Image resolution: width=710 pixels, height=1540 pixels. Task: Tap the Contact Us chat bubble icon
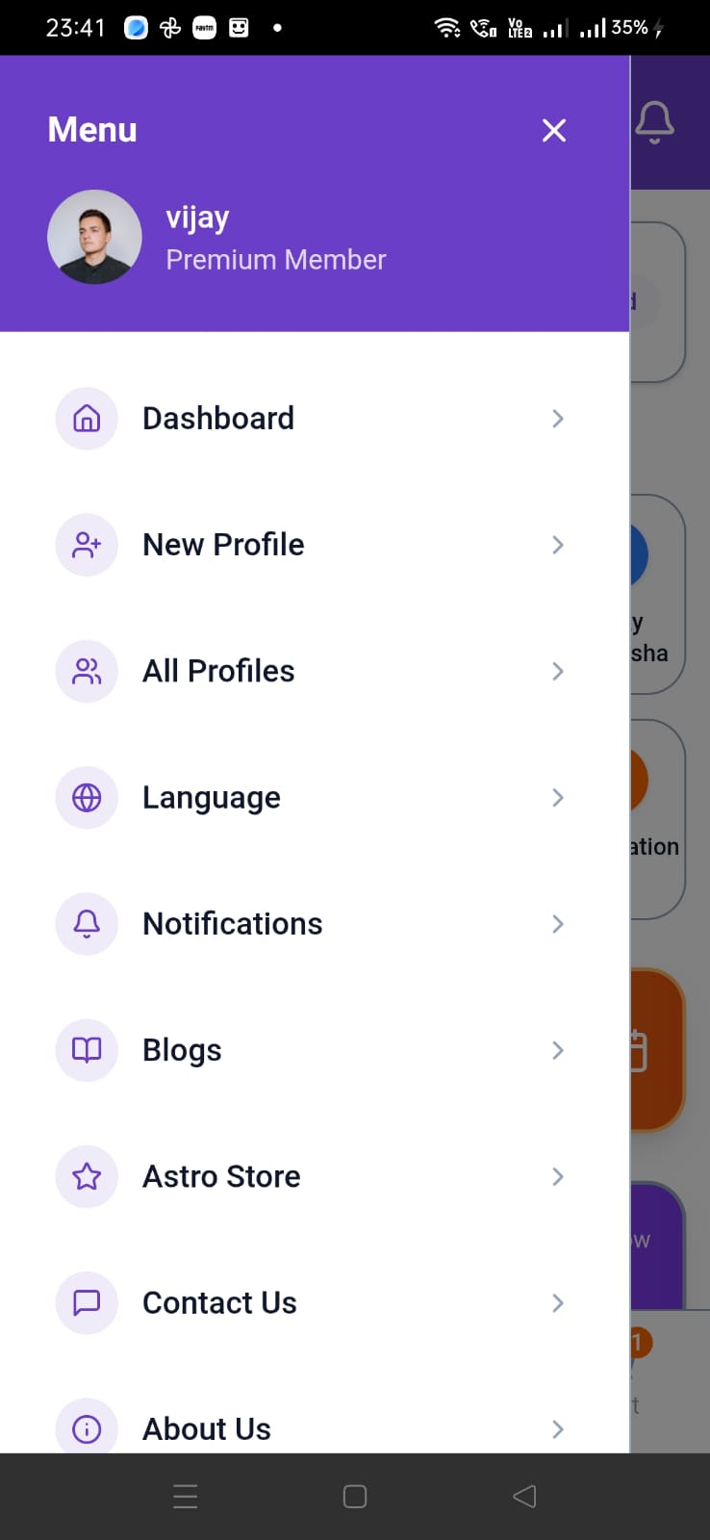87,1302
